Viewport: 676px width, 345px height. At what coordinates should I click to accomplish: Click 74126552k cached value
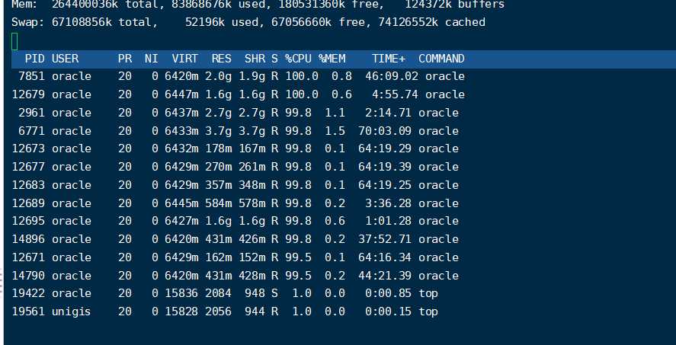(x=408, y=22)
